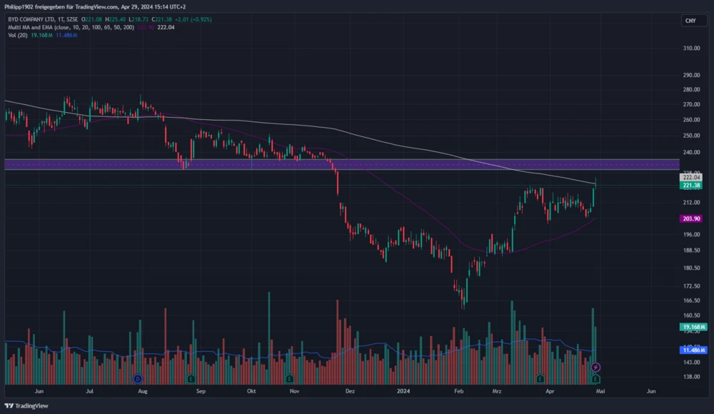Viewport: 714px width, 414px height.
Task: Open the CNY currency selector
Action: [x=690, y=21]
